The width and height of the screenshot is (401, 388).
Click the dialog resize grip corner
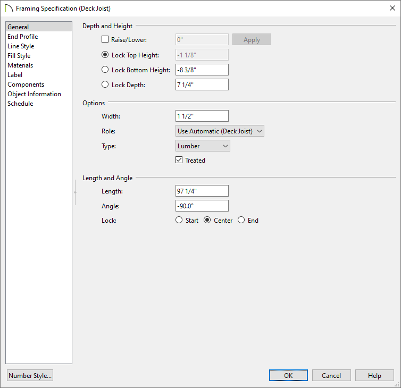[x=397, y=384]
